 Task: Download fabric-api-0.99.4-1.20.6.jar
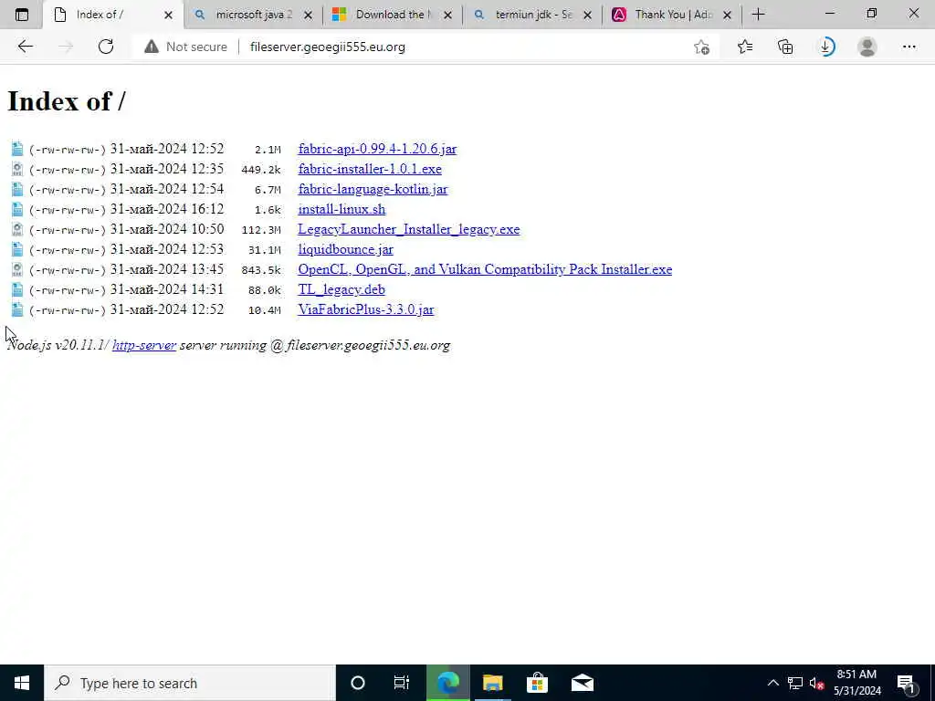point(377,149)
